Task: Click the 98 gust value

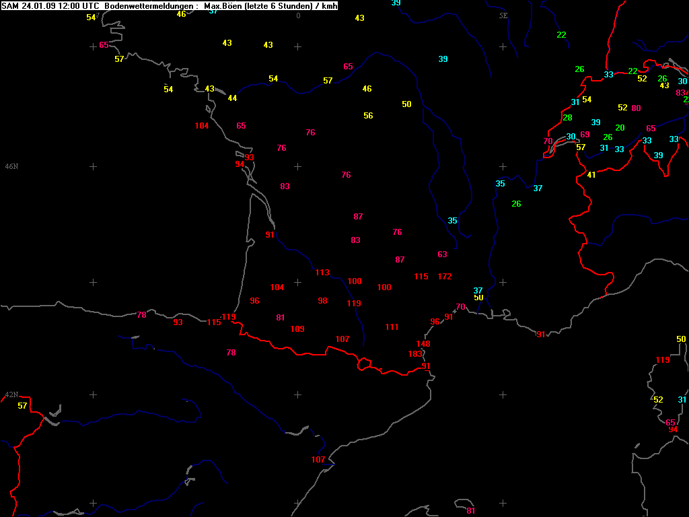Action: click(x=323, y=301)
